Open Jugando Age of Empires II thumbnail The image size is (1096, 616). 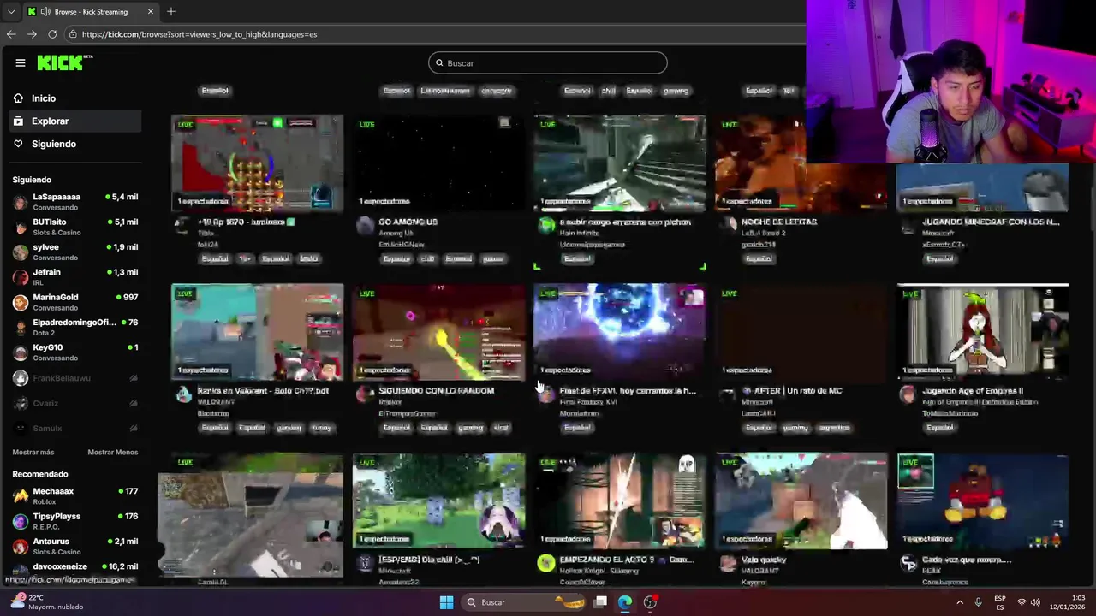pyautogui.click(x=983, y=332)
